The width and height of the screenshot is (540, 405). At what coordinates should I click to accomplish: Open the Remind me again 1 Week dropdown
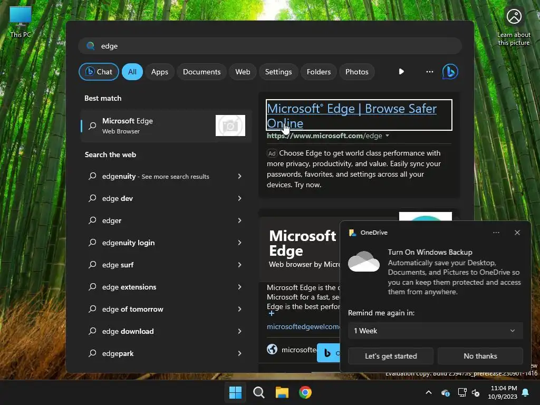(435, 331)
